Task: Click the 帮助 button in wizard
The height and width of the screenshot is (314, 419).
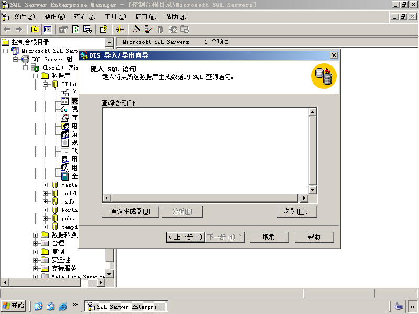Action: pyautogui.click(x=314, y=237)
